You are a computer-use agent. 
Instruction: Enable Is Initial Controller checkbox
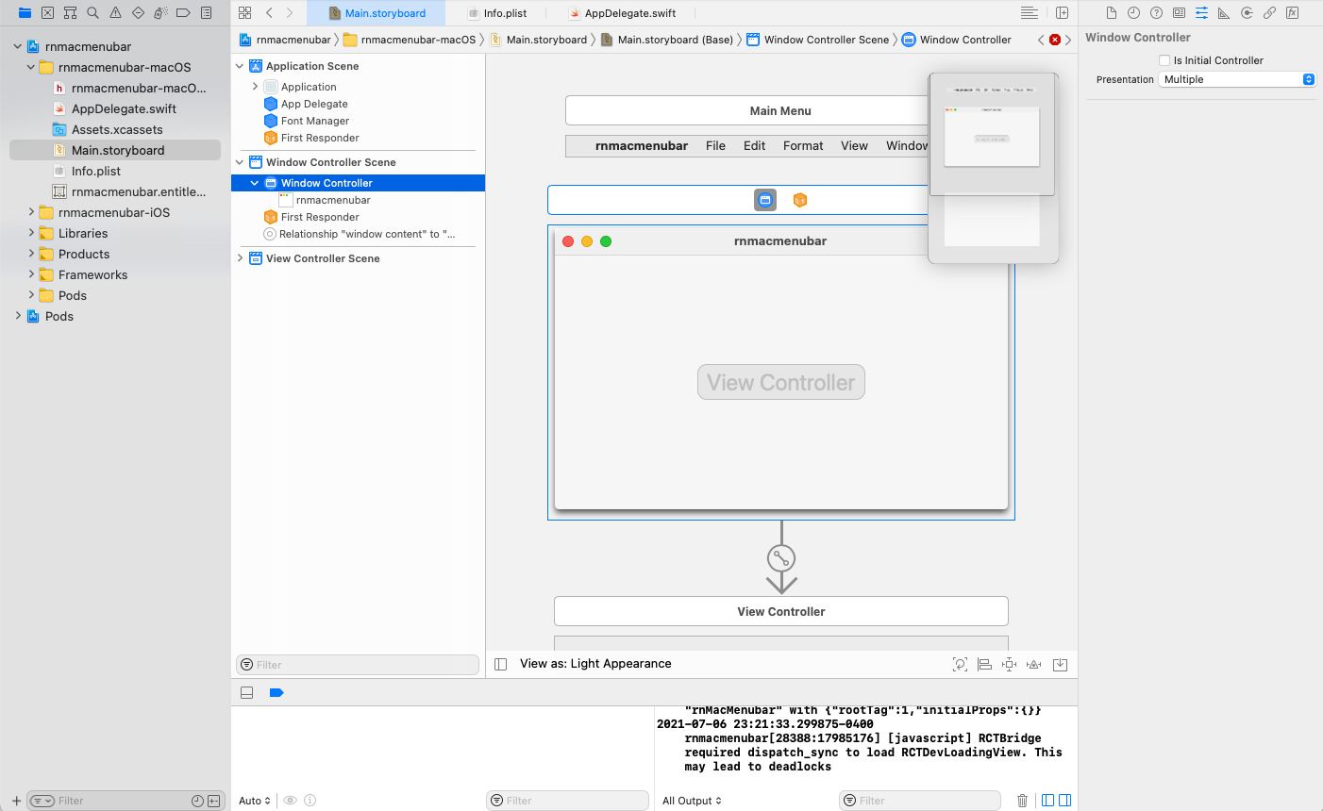click(x=1164, y=60)
